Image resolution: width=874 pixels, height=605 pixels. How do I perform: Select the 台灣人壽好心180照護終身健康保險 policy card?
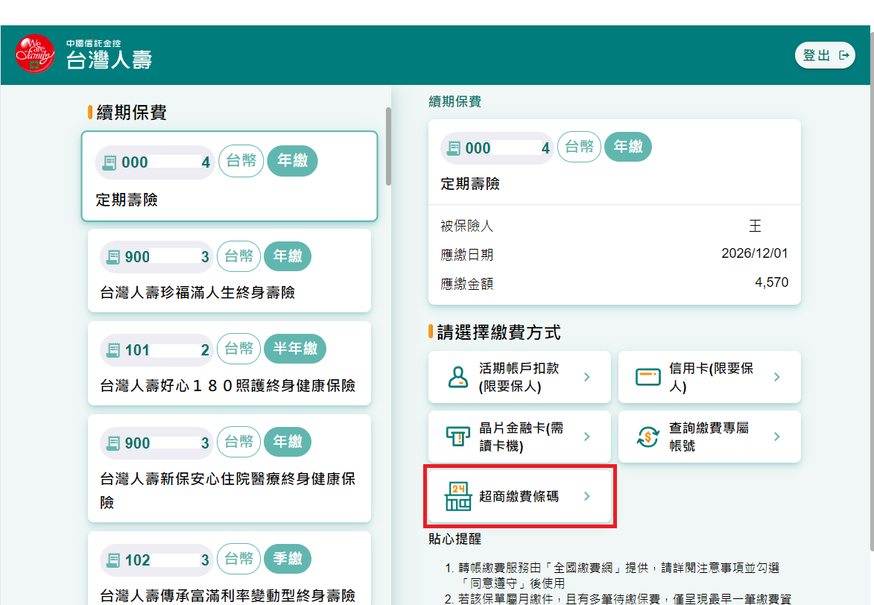229,363
